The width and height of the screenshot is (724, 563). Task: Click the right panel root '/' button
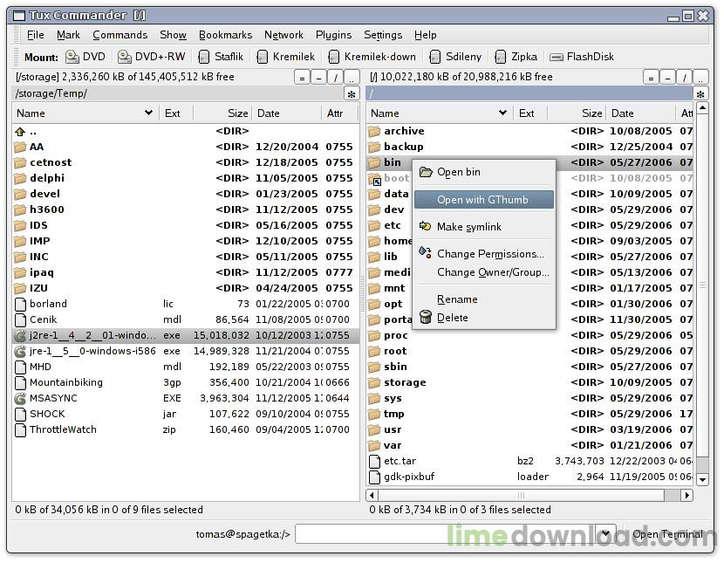682,77
